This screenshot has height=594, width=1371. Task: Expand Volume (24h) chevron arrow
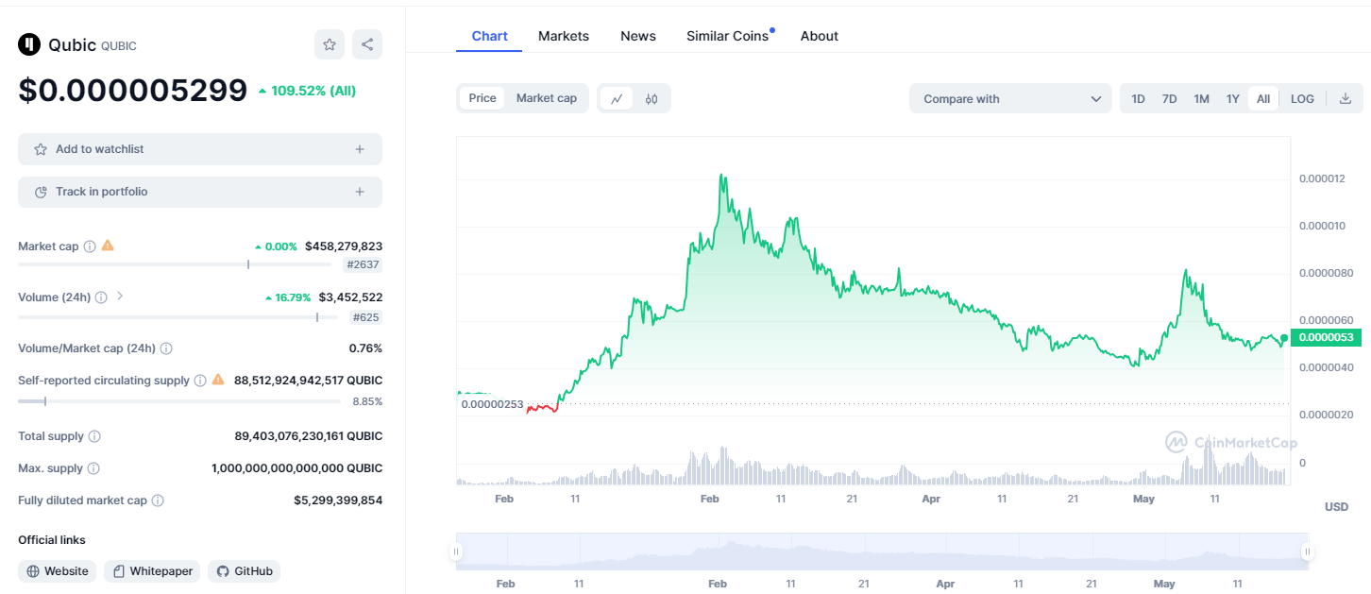(x=120, y=297)
